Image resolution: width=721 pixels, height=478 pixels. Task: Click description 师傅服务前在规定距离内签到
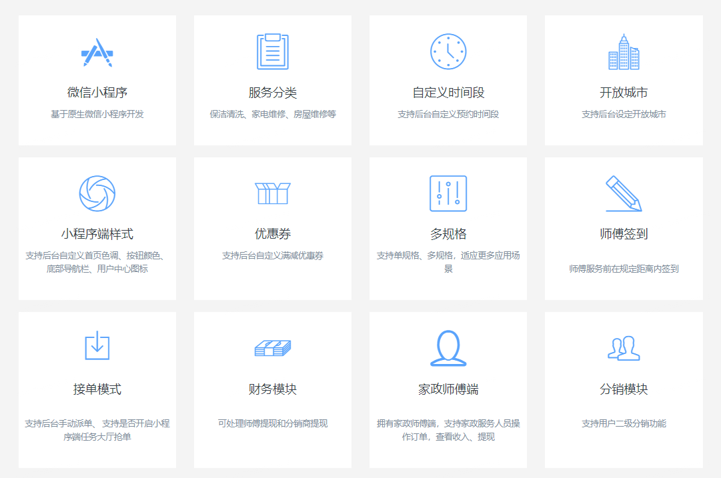(624, 269)
